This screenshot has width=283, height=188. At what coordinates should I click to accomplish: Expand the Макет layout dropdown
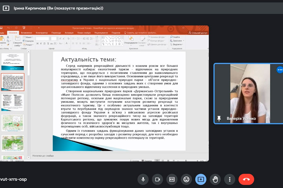[29, 37]
